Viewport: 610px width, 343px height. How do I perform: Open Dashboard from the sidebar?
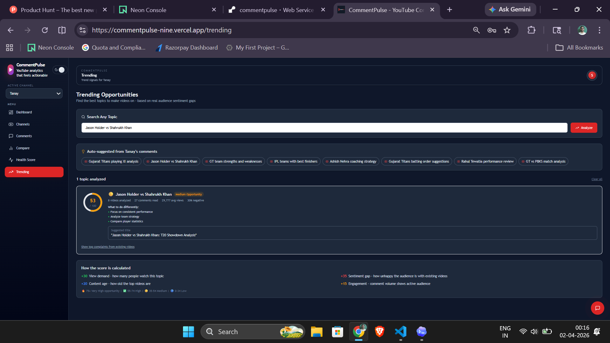[24, 112]
